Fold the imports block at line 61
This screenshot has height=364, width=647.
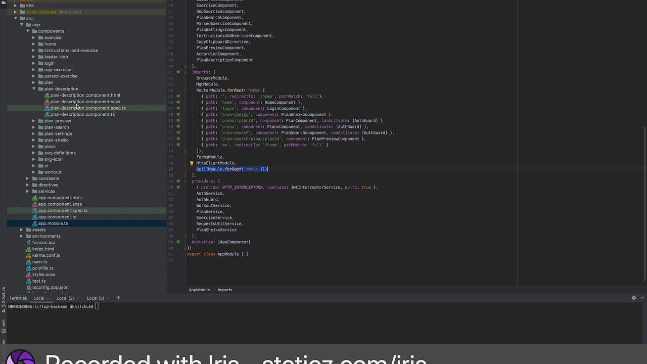tap(187, 72)
